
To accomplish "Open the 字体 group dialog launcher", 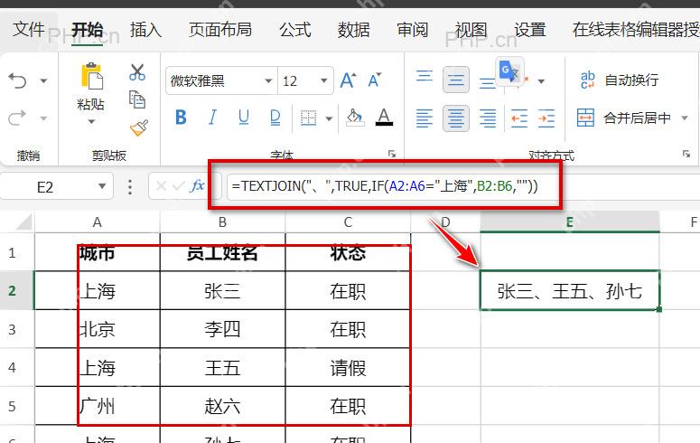I will 392,154.
